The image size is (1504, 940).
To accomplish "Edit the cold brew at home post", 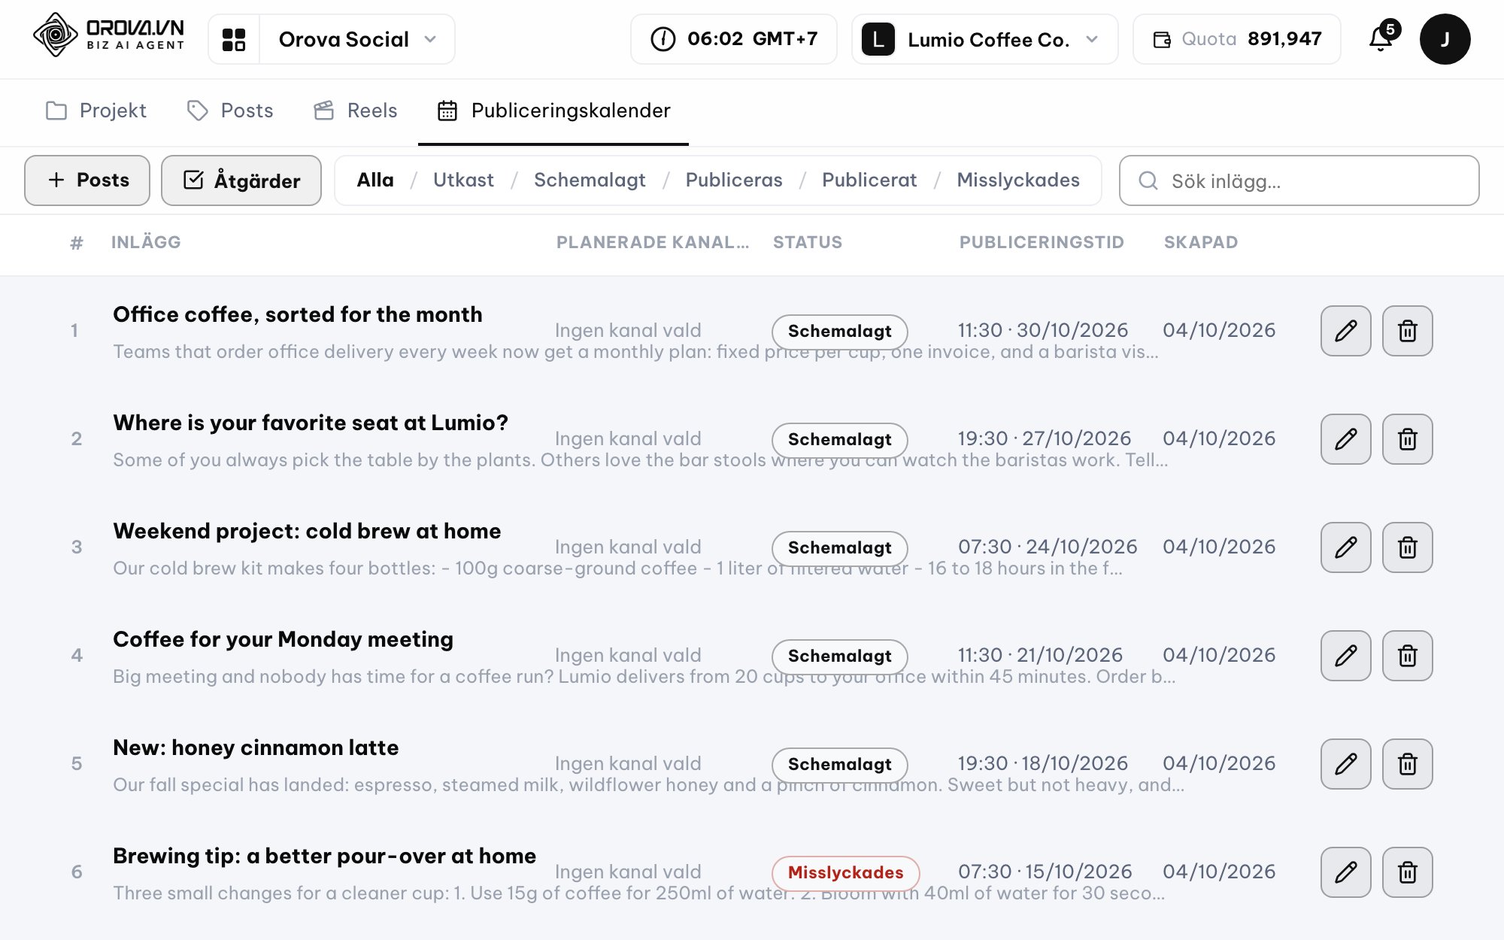I will tap(1346, 547).
